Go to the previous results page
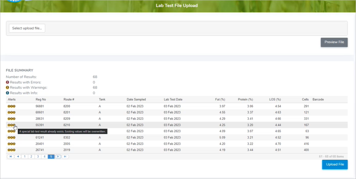This screenshot has width=356, height=179. coord(18,157)
